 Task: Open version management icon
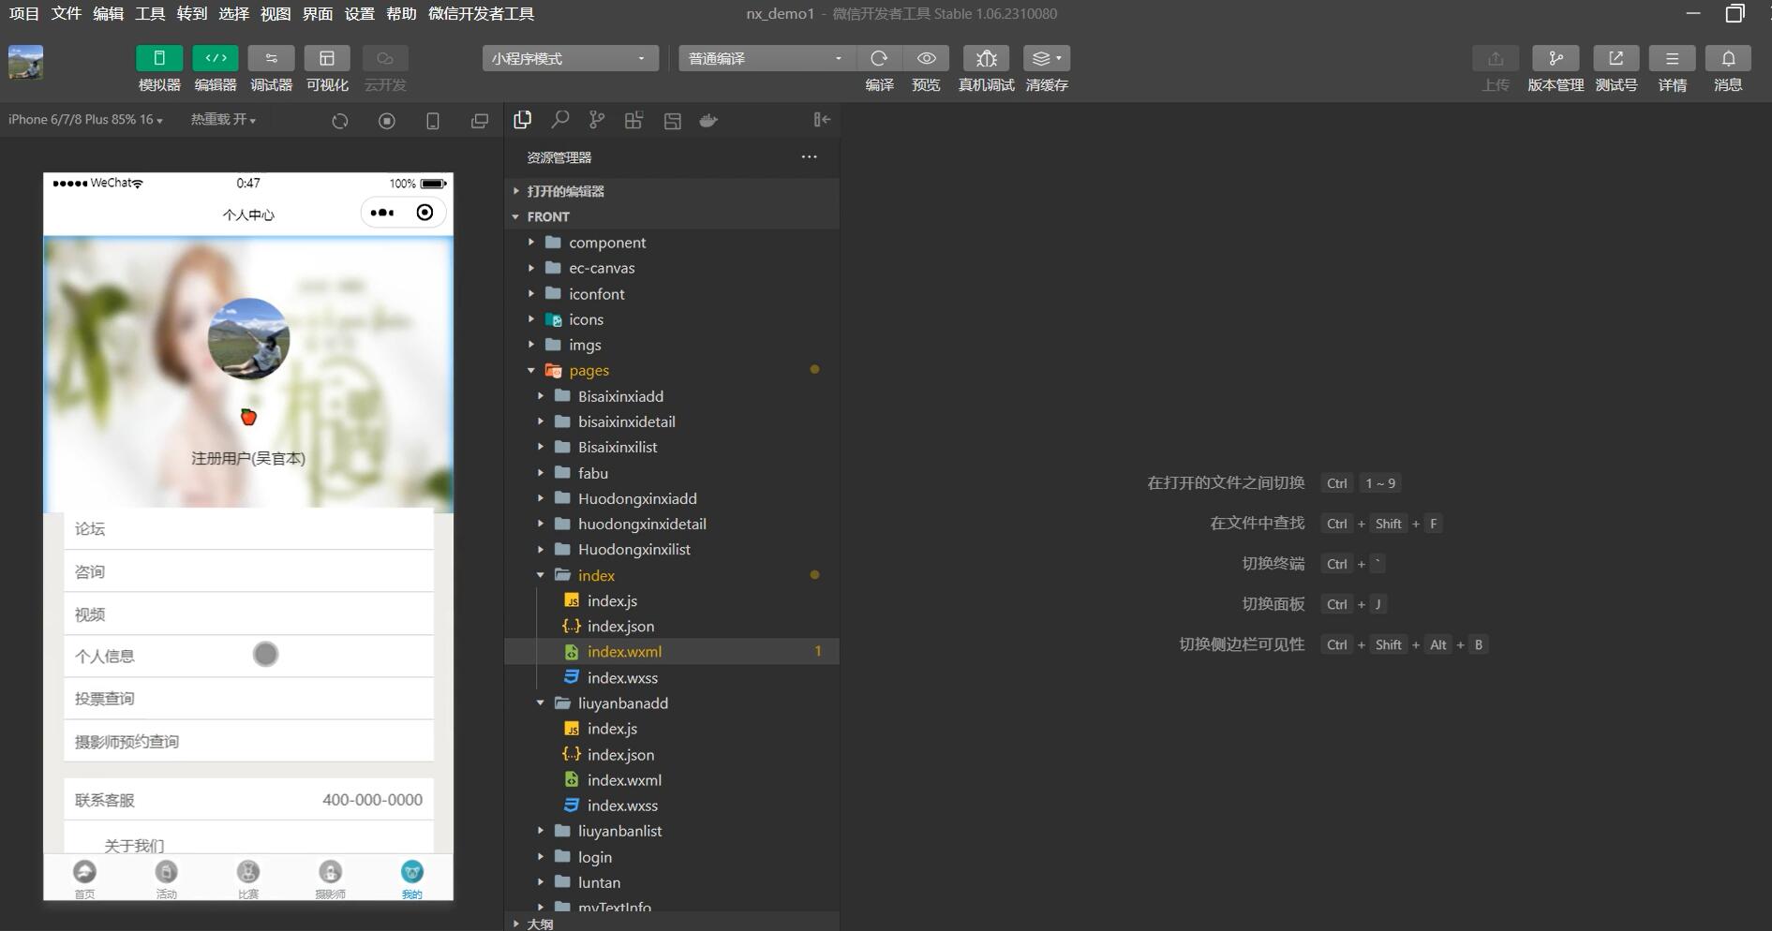tap(1555, 59)
